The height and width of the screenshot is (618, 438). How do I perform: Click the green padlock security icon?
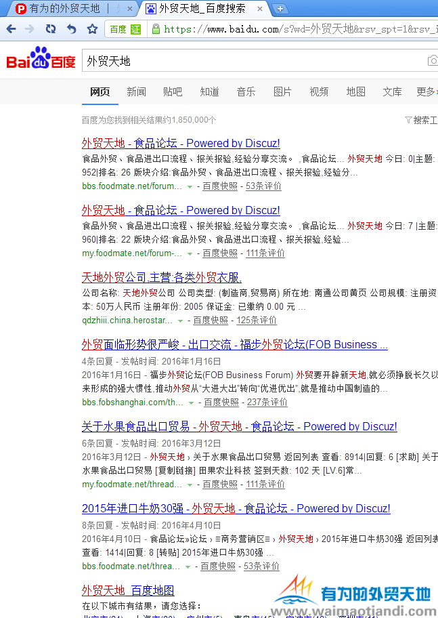click(x=155, y=29)
